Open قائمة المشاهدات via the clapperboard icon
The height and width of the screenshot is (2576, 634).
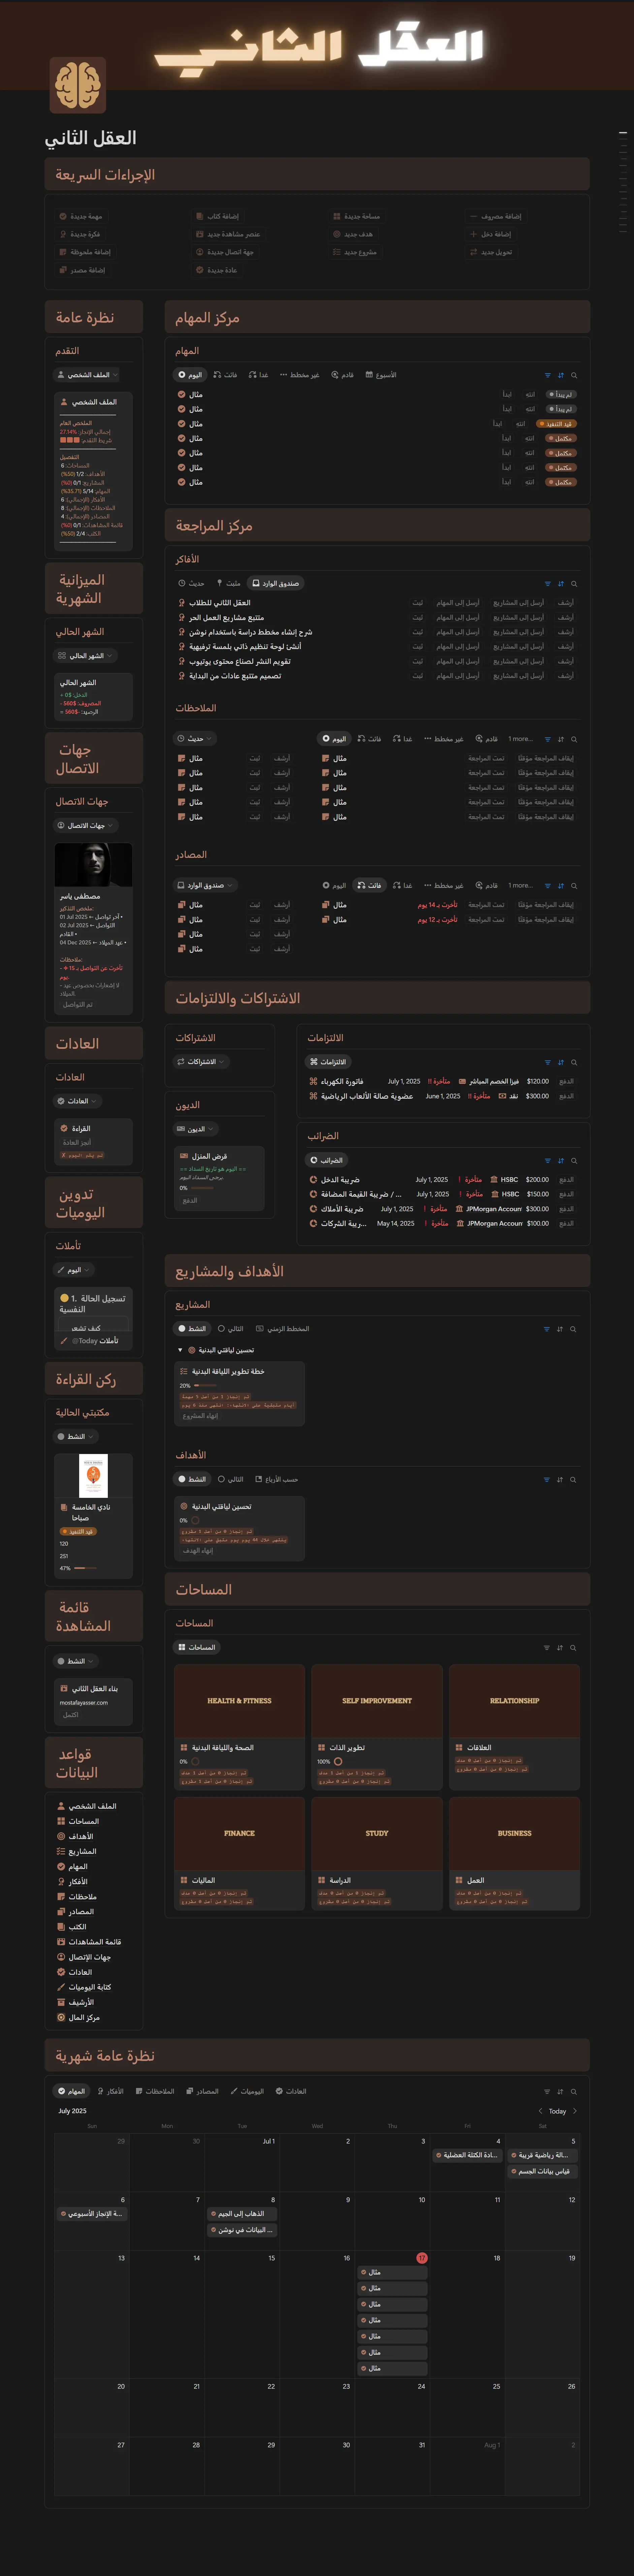point(61,1942)
